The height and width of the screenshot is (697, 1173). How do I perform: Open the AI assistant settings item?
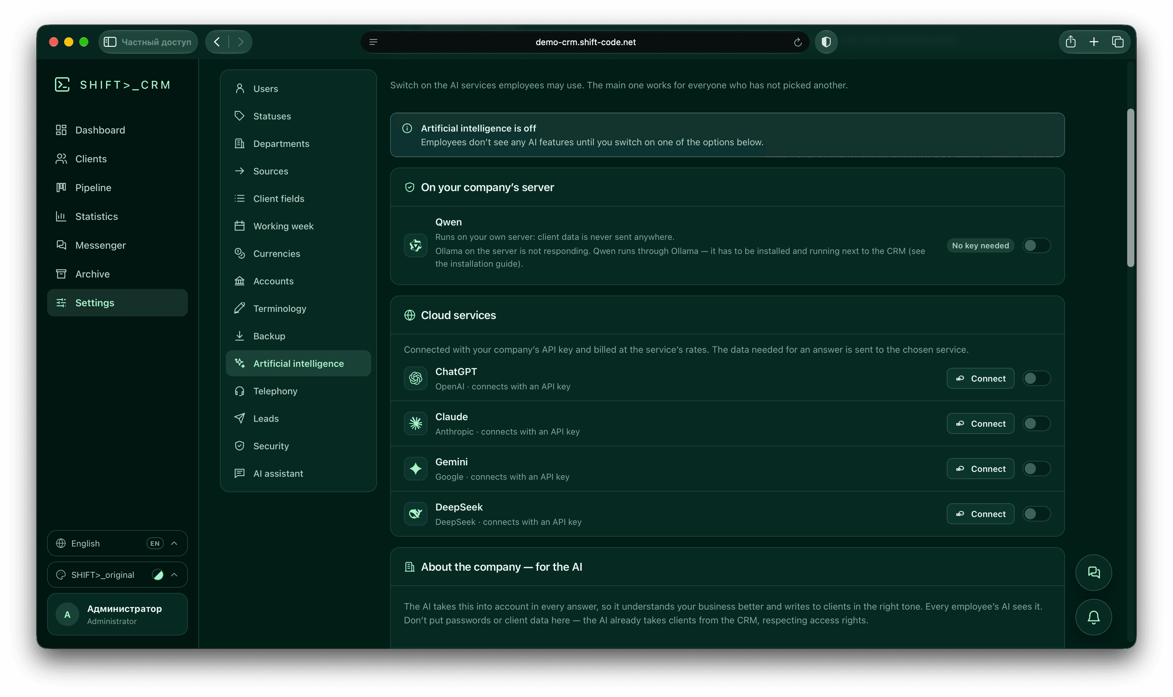pyautogui.click(x=298, y=473)
